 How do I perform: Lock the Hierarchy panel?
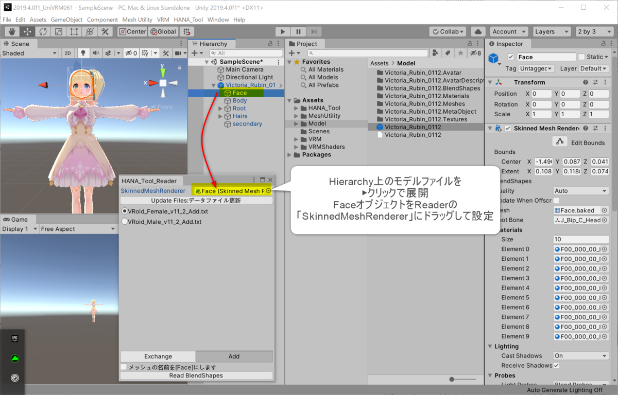[271, 44]
